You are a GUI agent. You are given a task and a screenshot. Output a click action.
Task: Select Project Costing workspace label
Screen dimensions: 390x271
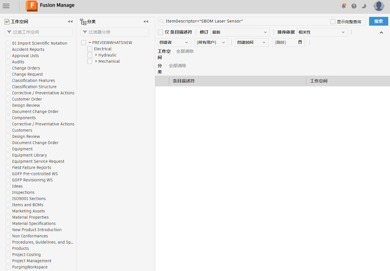pos(27,255)
